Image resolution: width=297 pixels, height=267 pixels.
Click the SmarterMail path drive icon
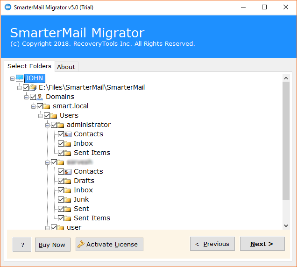[33, 87]
